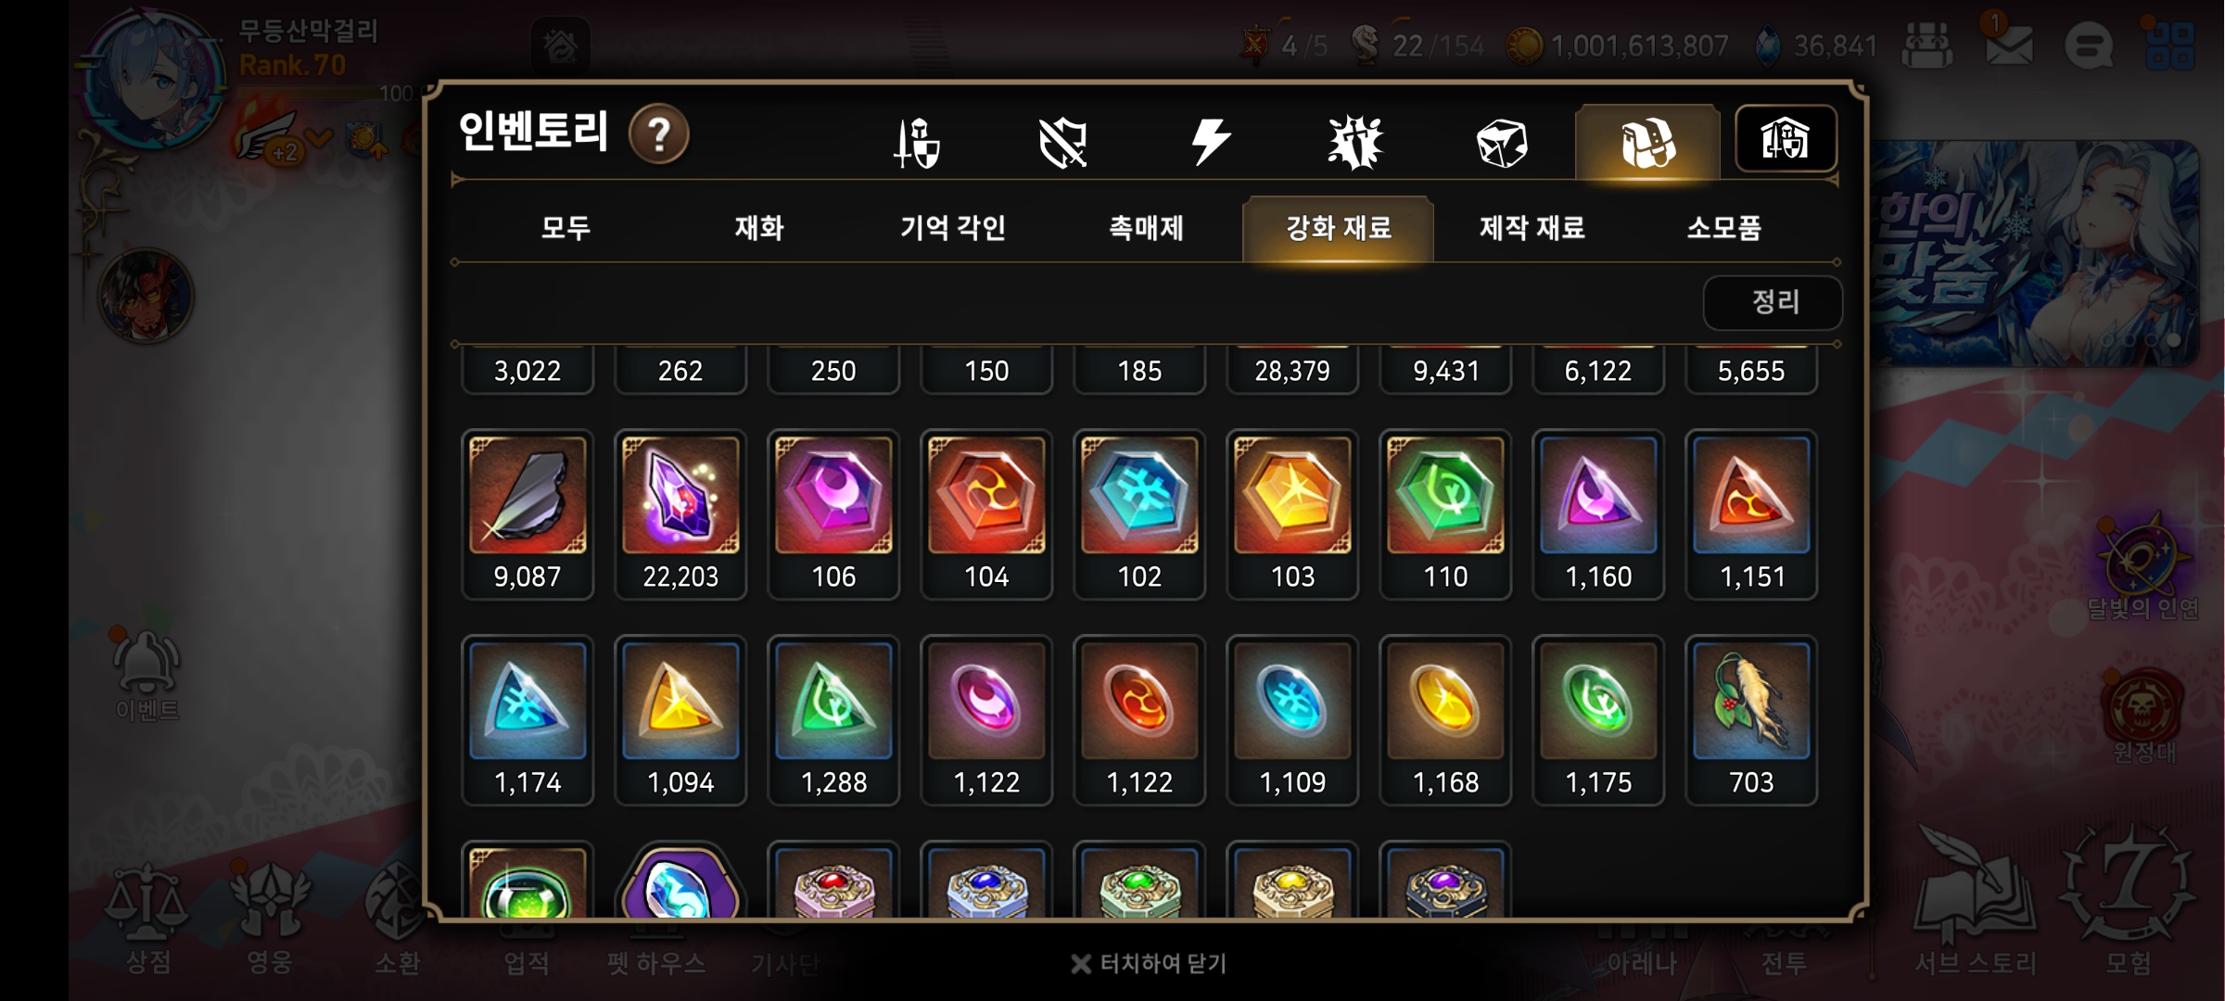The image size is (2225, 1001).
Task: Select the green hexagon rune with 110
Action: tap(1445, 514)
